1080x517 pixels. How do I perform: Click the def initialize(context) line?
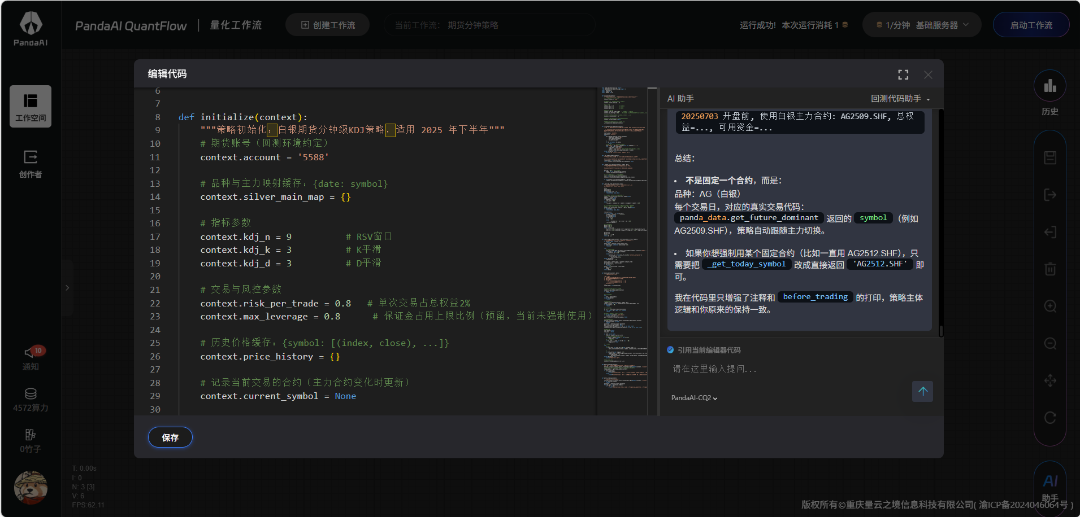243,117
